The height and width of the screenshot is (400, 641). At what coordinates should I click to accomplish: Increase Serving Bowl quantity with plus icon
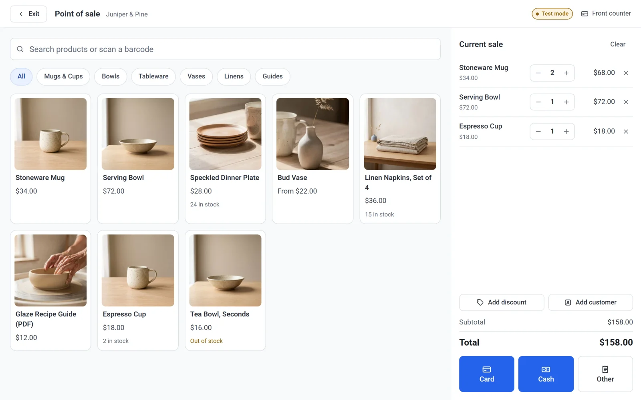pos(566,102)
